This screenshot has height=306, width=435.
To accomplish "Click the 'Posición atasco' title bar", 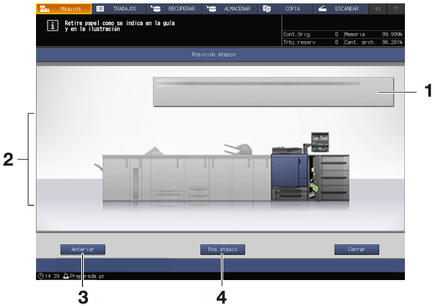I will point(220,54).
